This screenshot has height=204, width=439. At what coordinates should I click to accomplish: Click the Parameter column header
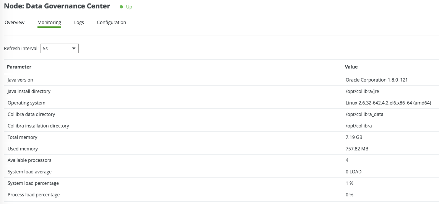click(19, 67)
